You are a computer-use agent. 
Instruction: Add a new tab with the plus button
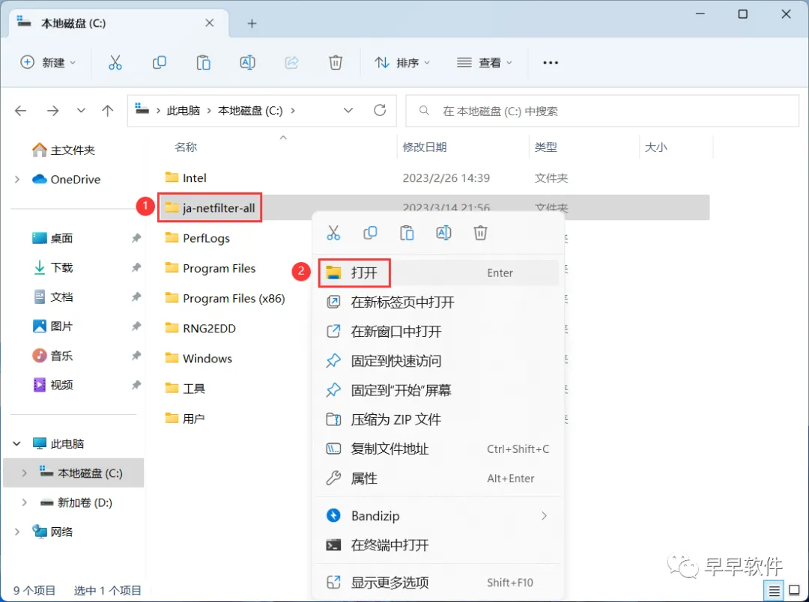click(x=252, y=23)
